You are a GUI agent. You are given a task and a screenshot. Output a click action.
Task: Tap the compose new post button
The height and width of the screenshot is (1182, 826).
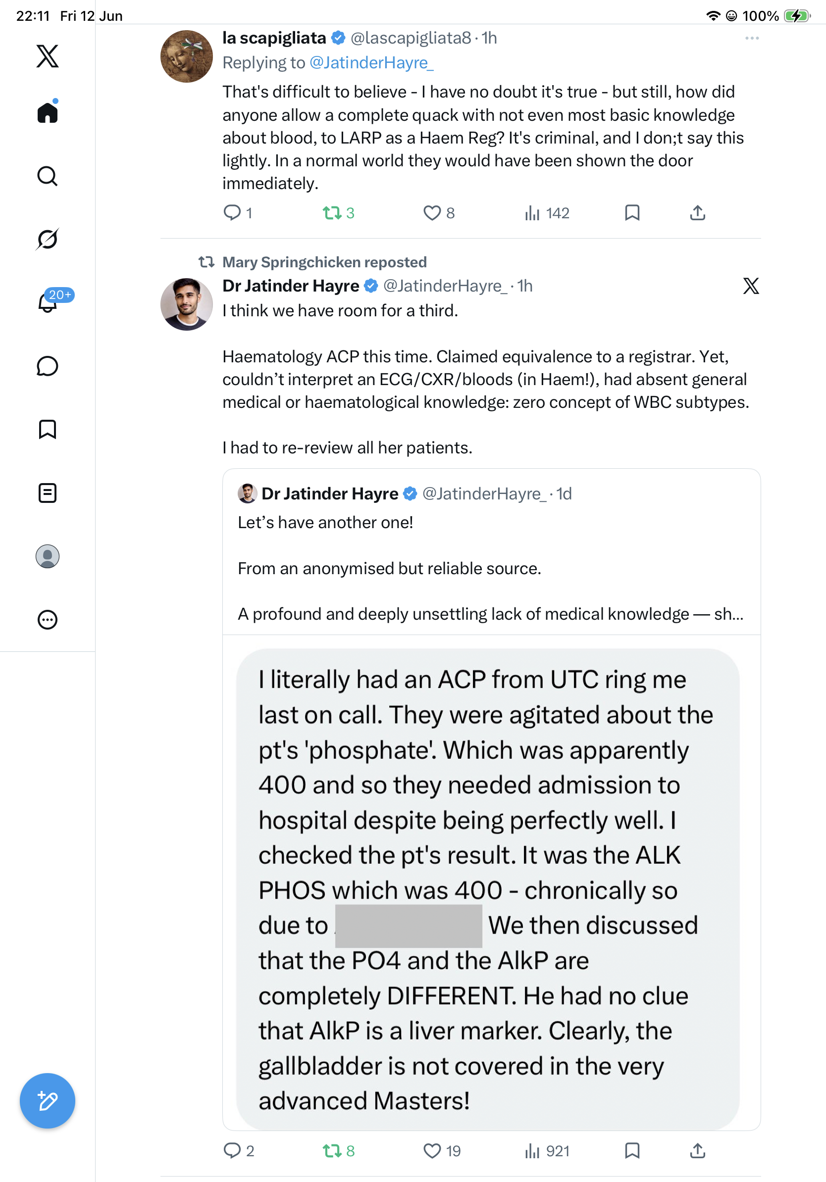point(48,1101)
